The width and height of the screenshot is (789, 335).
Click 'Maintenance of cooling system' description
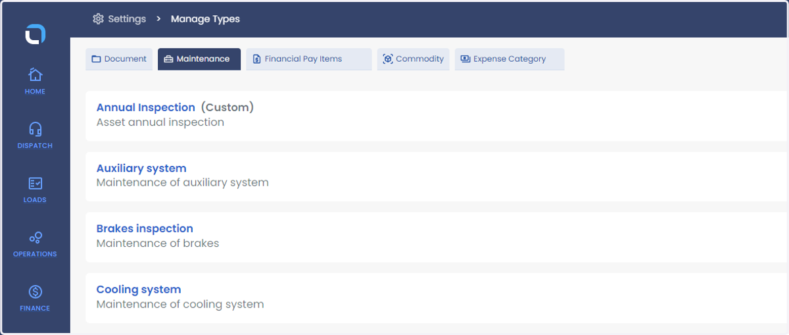pos(180,305)
